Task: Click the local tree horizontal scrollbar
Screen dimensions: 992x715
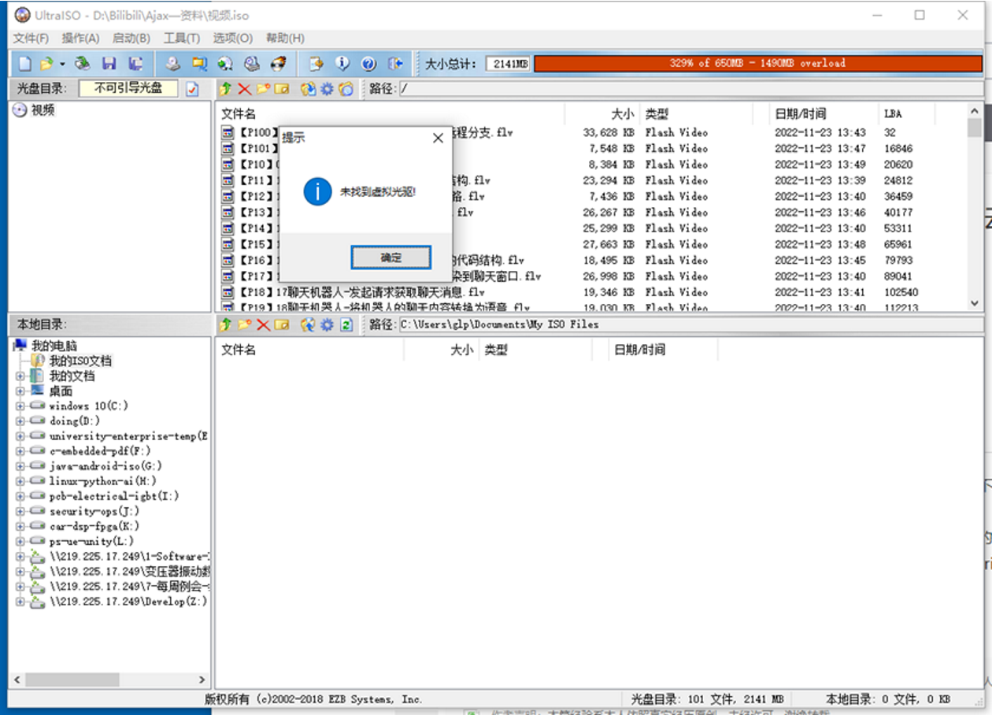Action: tap(110, 680)
